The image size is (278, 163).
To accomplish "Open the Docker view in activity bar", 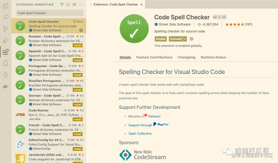I will tap(6, 86).
